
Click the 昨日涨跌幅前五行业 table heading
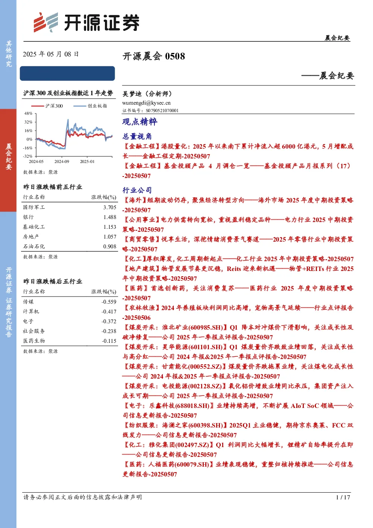tap(53, 187)
